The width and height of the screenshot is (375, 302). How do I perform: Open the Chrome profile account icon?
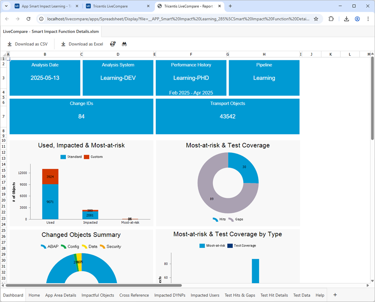(x=357, y=19)
